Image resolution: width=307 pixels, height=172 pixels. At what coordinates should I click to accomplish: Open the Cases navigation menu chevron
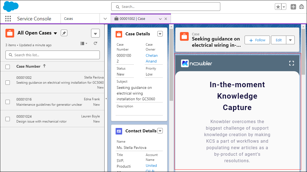coord(105,19)
